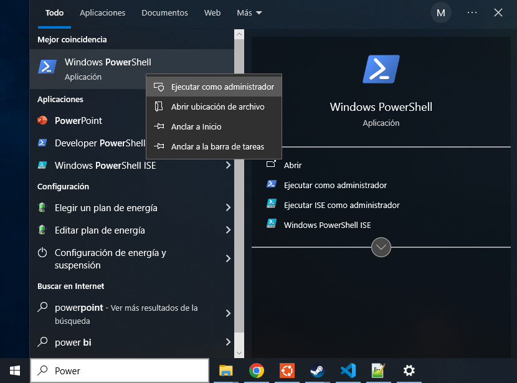This screenshot has height=383, width=517.
Task: Open Google Chrome from the taskbar
Action: [x=256, y=371]
